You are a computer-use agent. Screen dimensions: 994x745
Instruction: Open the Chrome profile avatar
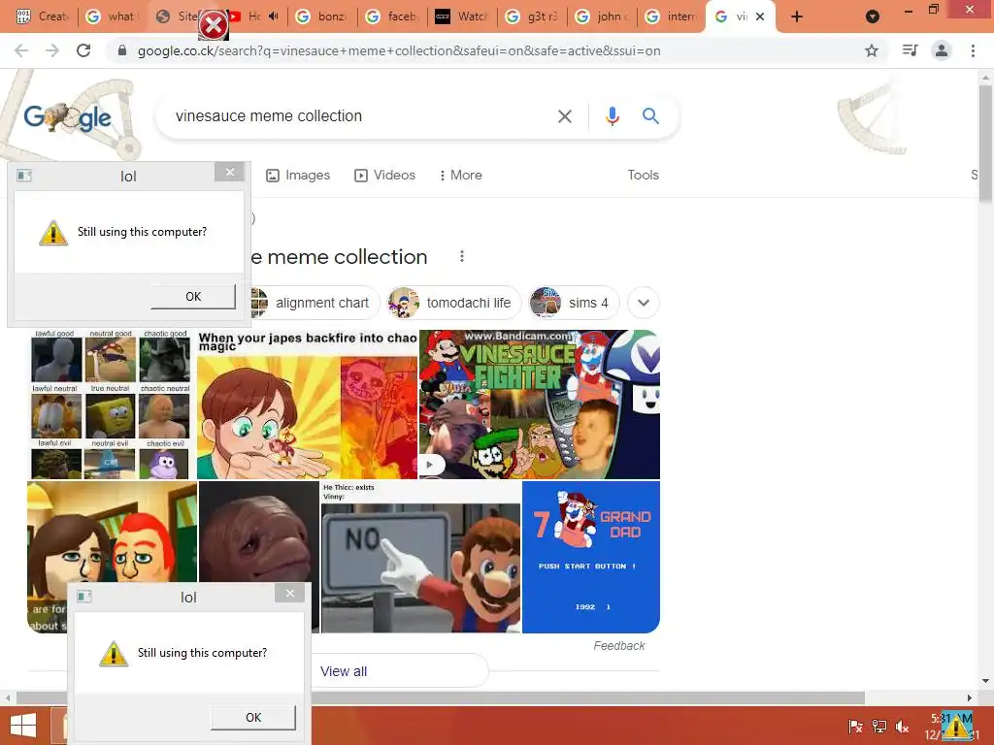942,50
